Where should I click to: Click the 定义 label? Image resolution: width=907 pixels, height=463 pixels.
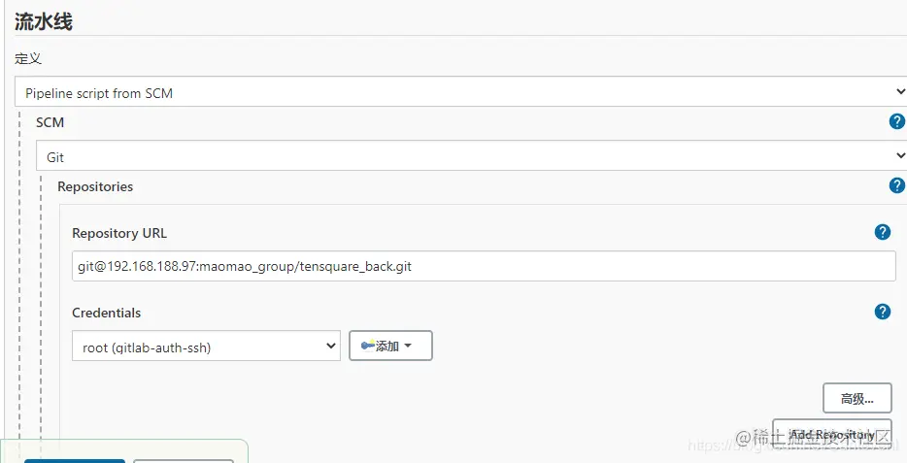28,58
